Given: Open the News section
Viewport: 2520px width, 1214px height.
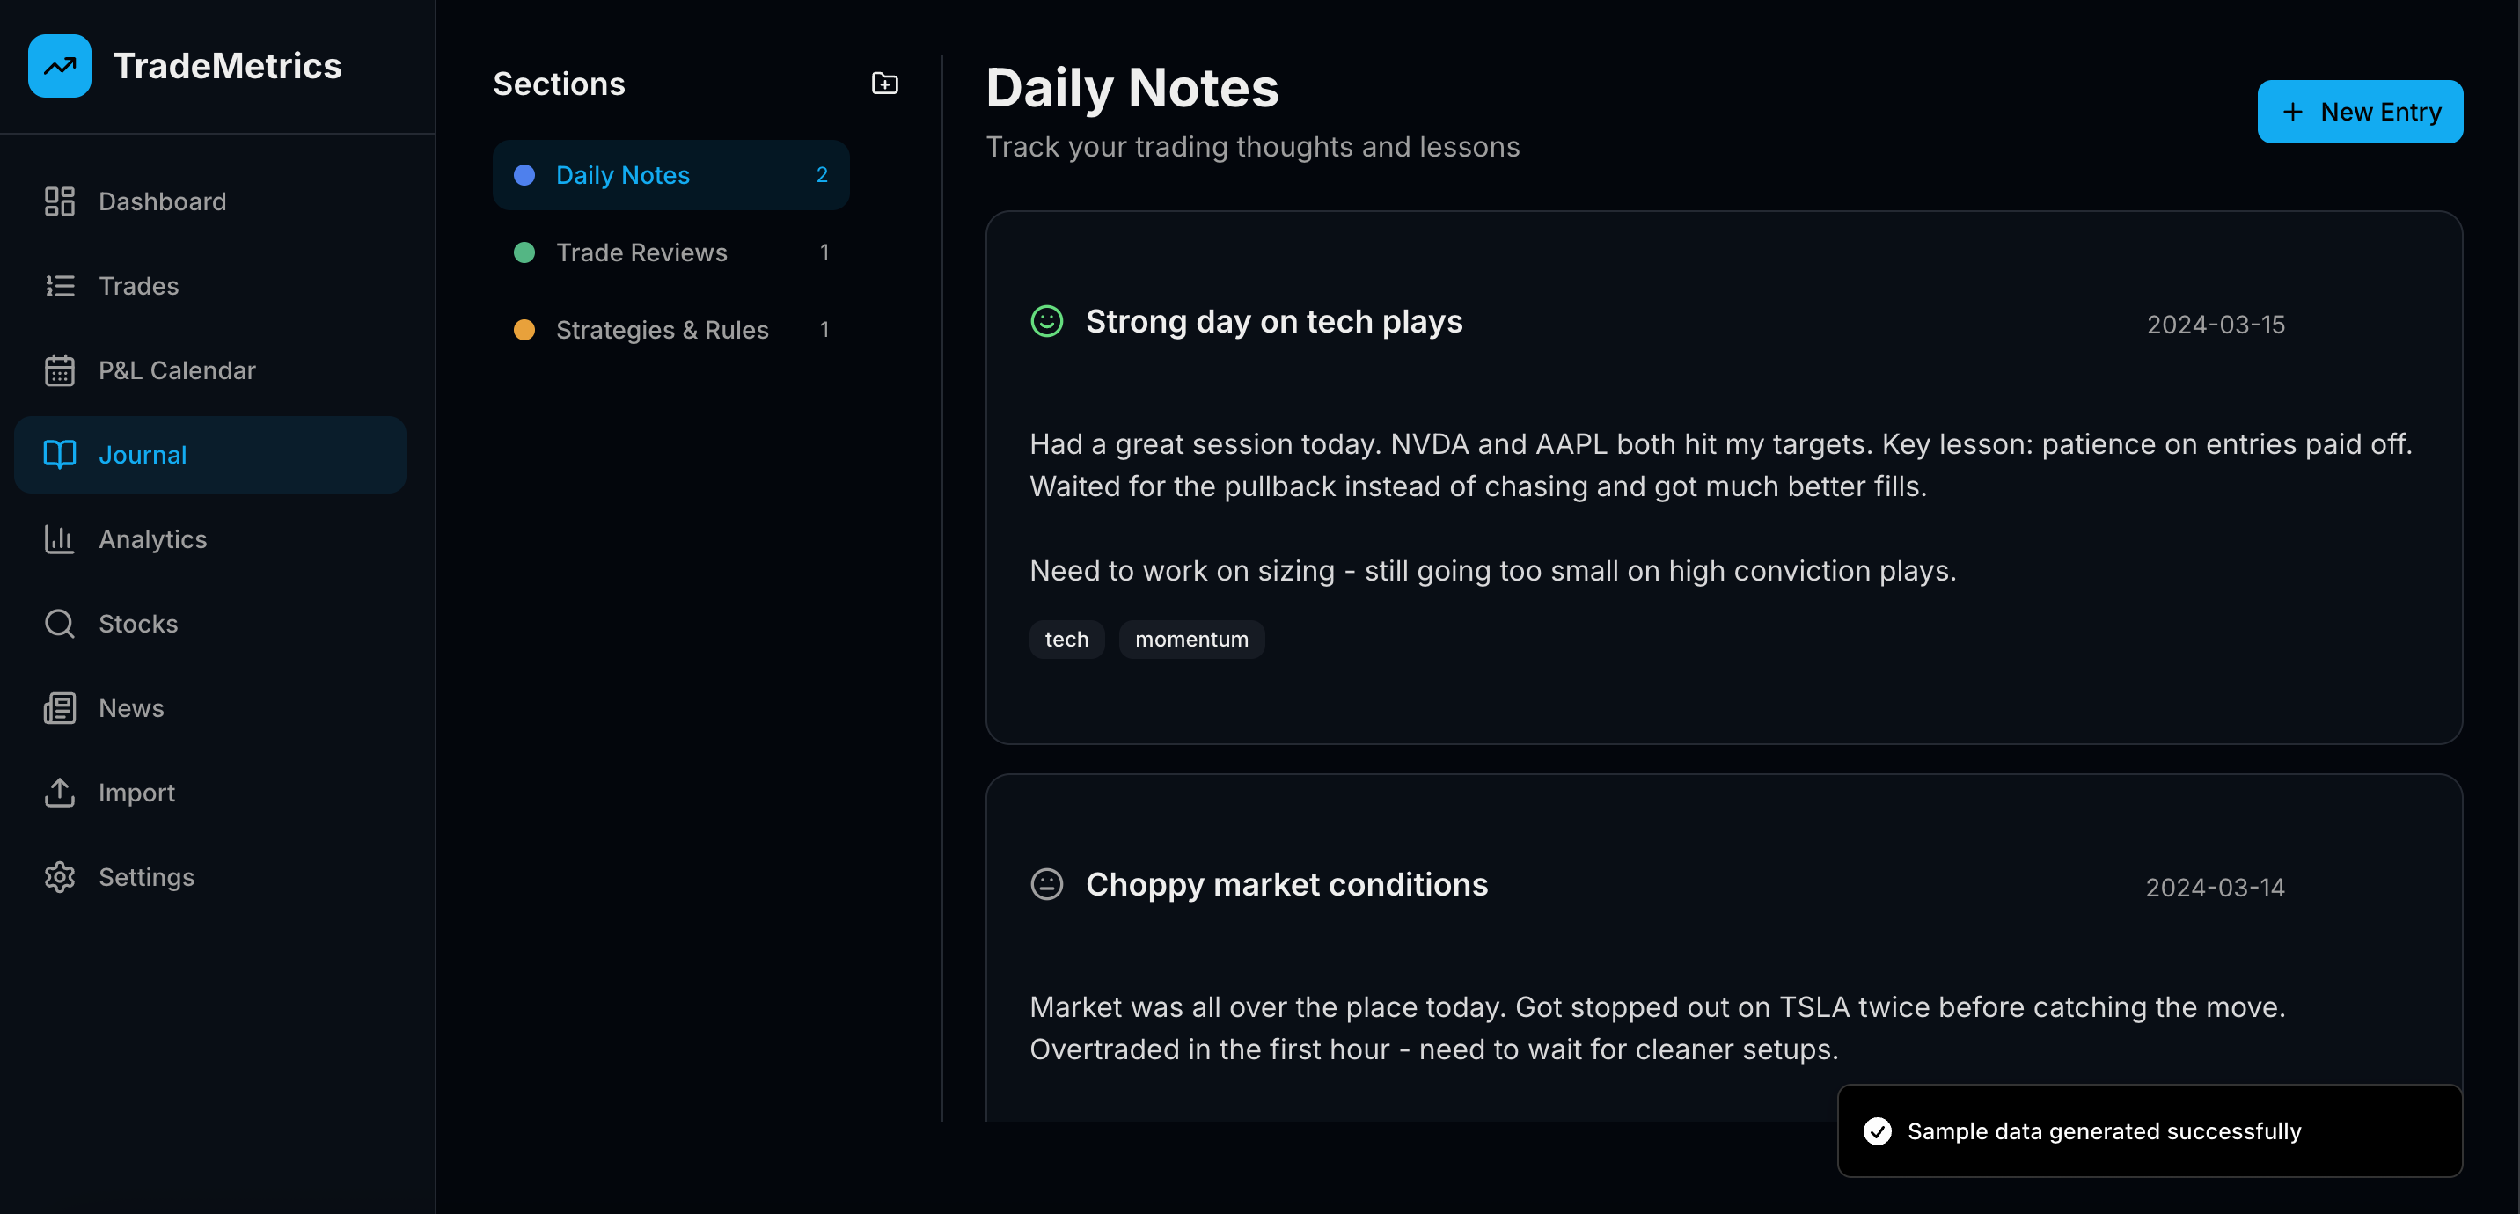Looking at the screenshot, I should coord(59,707).
